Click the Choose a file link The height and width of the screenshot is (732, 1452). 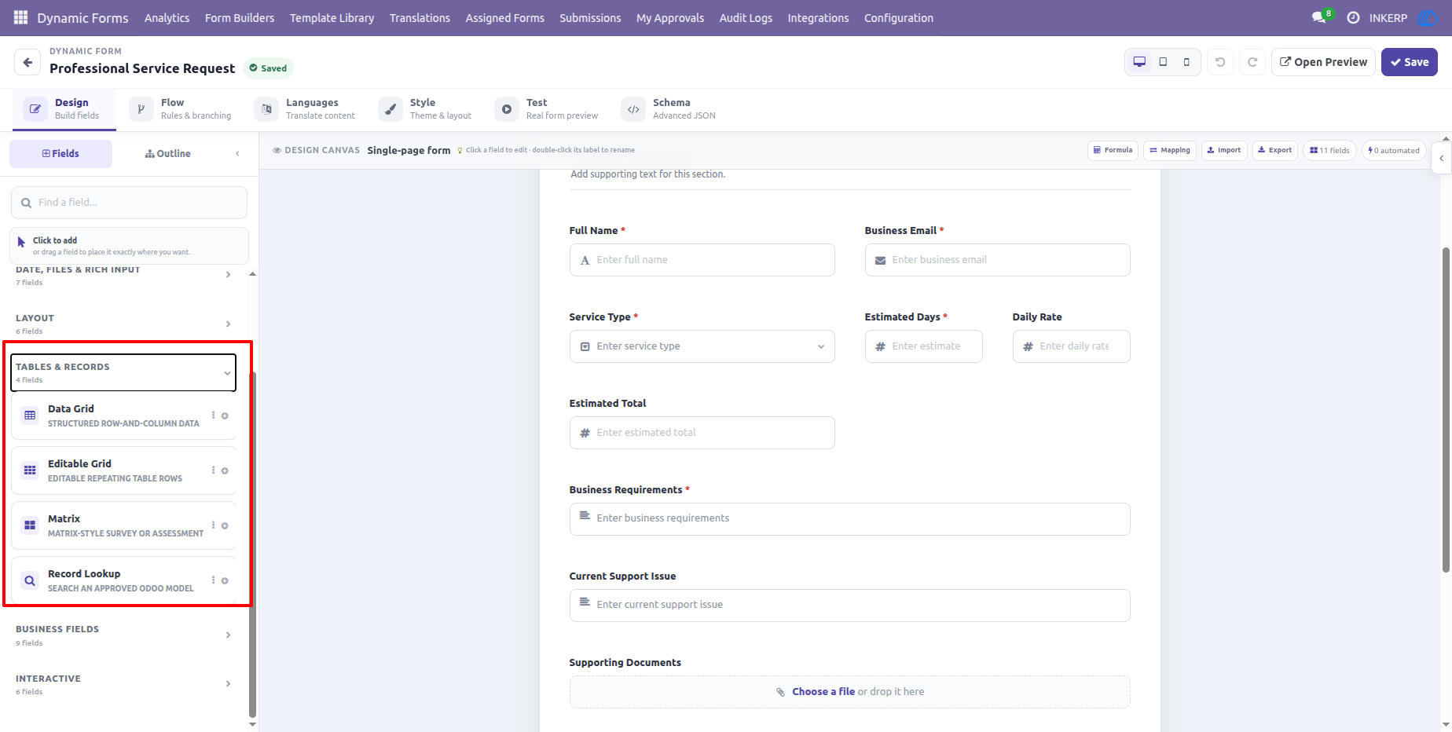point(823,692)
